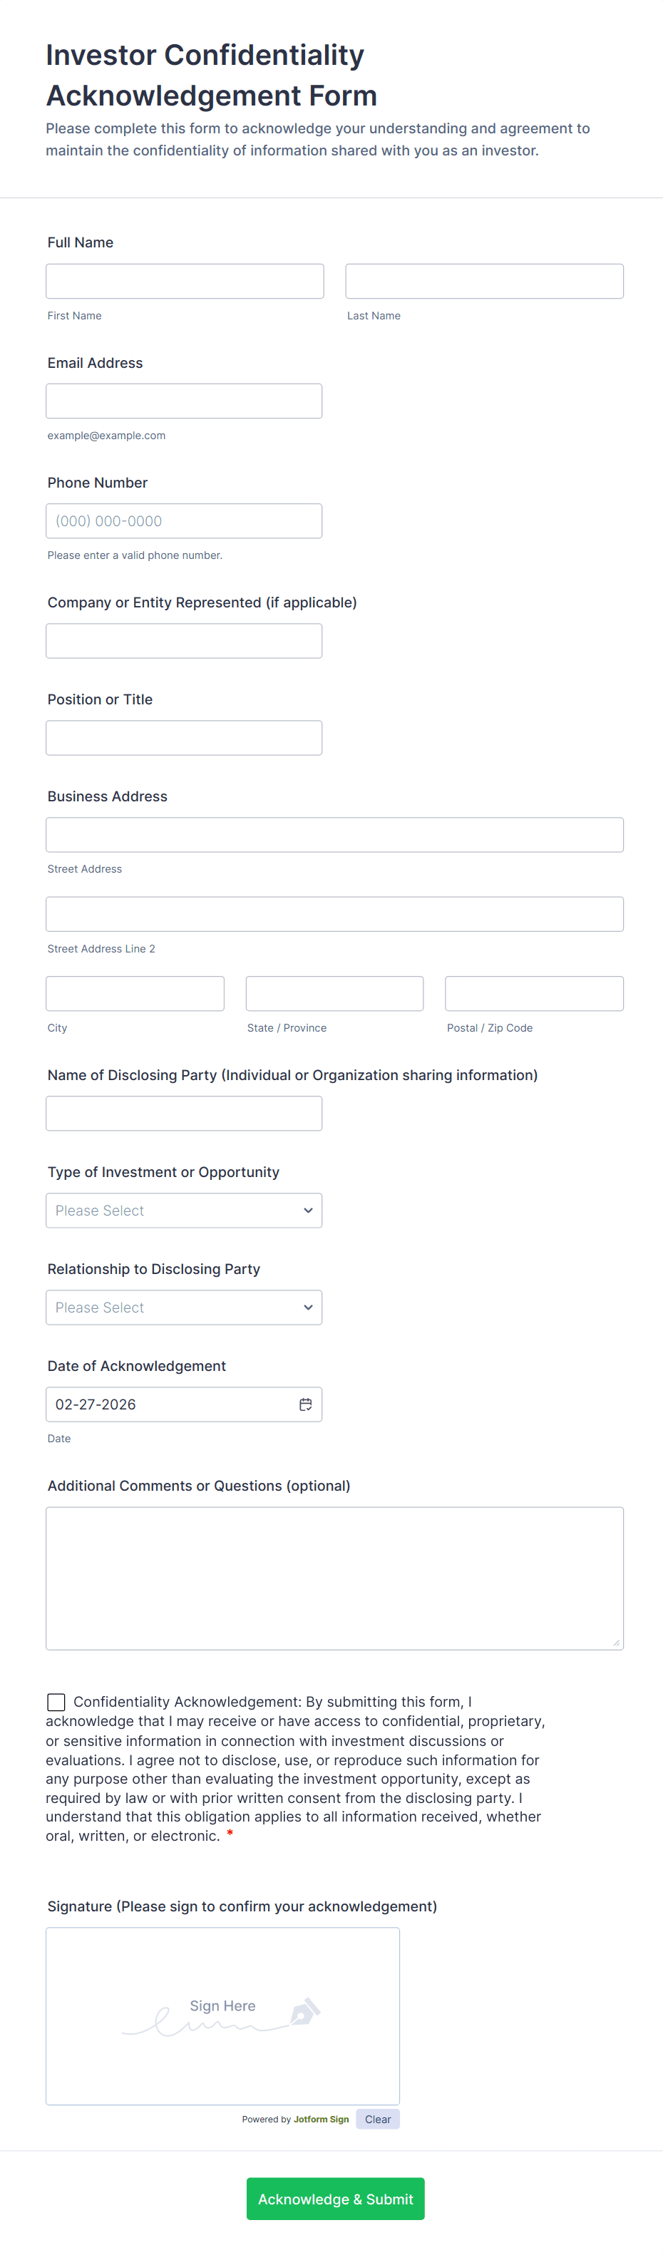Image resolution: width=663 pixels, height=2255 pixels.
Task: Click the State / Province field
Action: [334, 994]
